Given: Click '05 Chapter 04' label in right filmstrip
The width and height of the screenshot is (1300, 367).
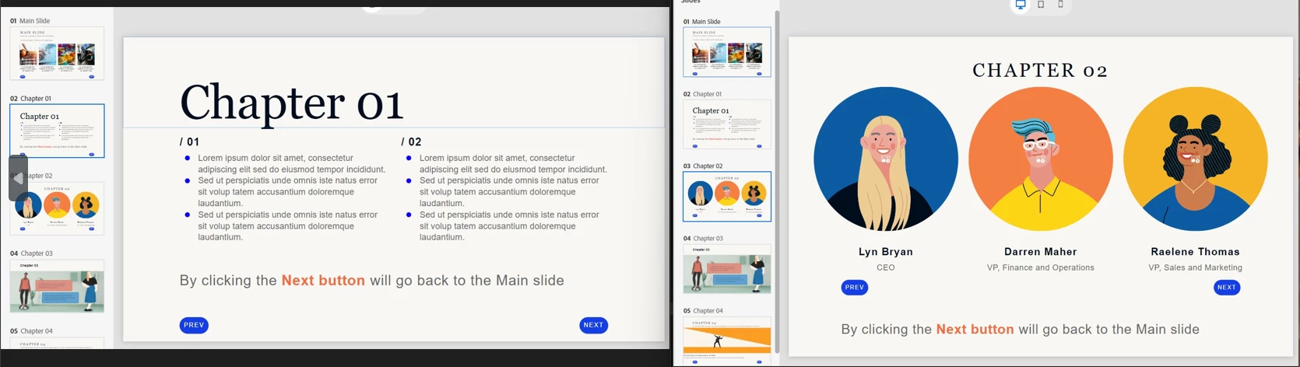Looking at the screenshot, I should coord(703,311).
